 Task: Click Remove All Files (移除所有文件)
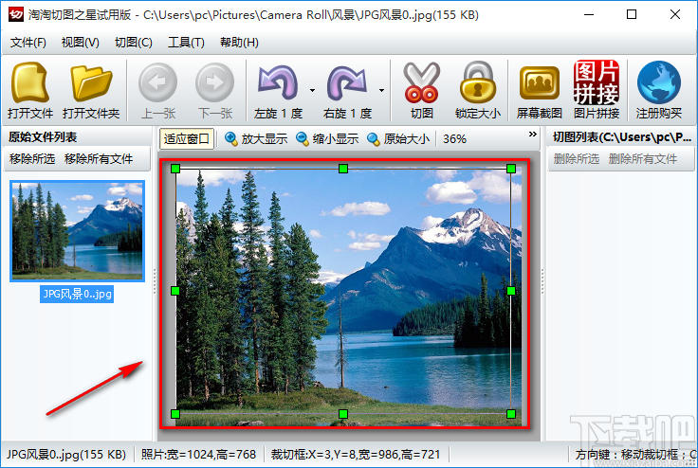[99, 159]
